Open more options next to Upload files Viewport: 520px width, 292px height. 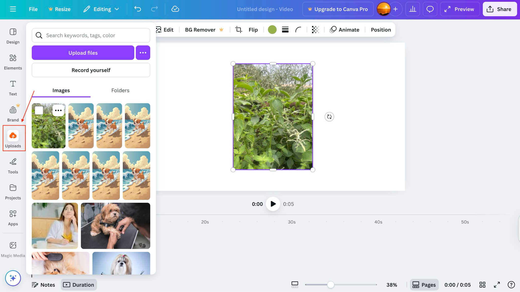coord(143,53)
